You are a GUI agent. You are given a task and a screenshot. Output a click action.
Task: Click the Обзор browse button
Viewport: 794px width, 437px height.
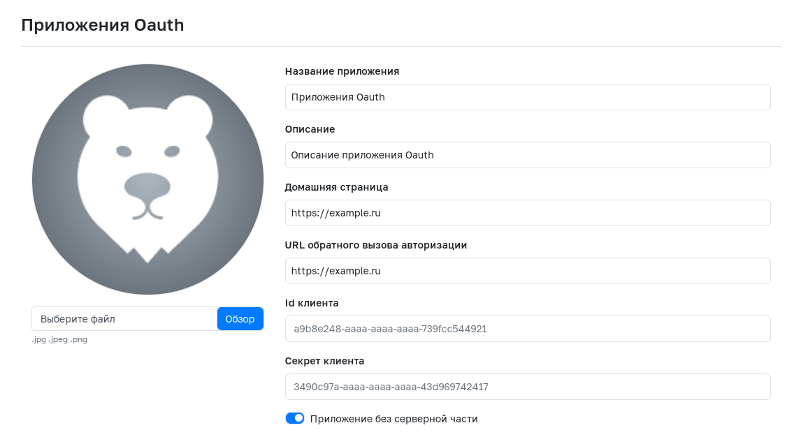[x=240, y=318]
